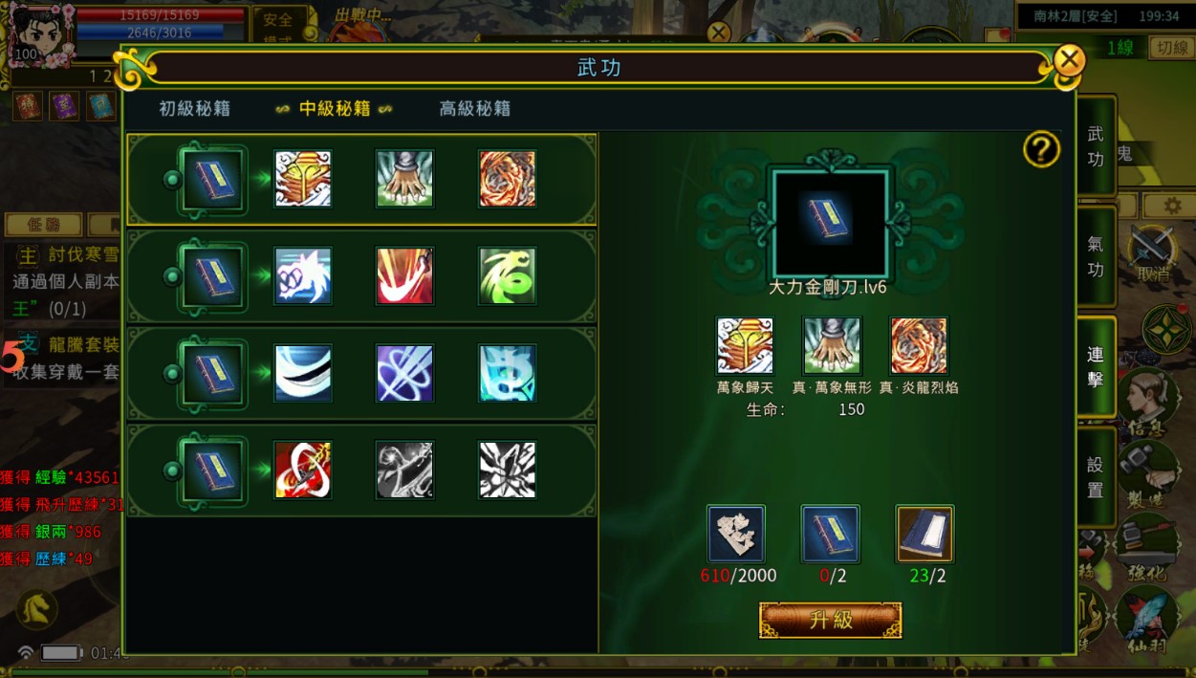The height and width of the screenshot is (678, 1196).
Task: Select the green radio dot on second row
Action: pyautogui.click(x=172, y=277)
